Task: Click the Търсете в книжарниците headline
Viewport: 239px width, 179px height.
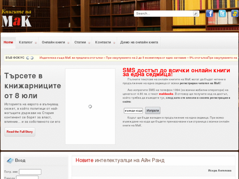Action: (33, 86)
